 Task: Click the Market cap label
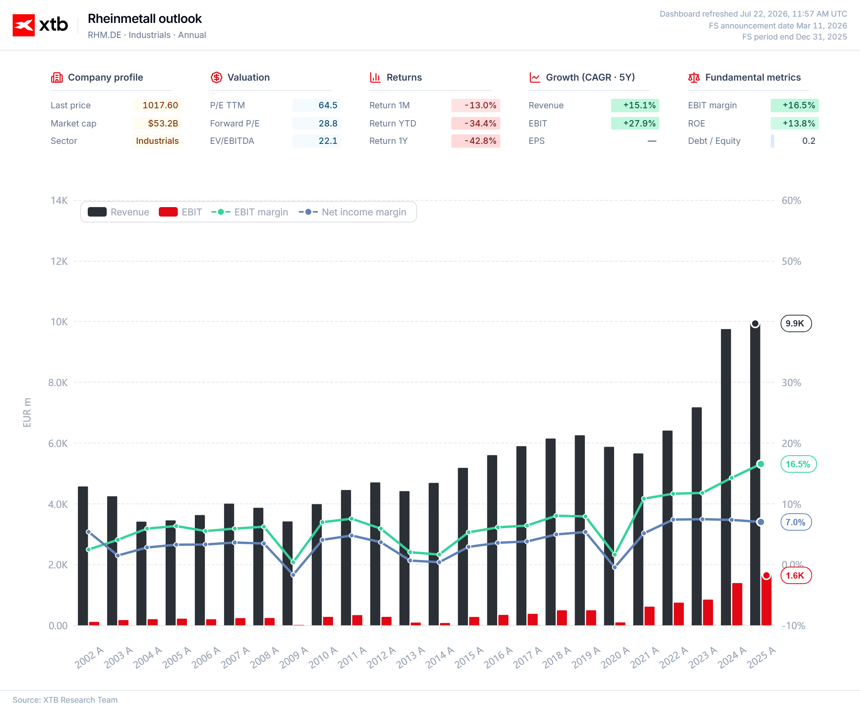[74, 123]
